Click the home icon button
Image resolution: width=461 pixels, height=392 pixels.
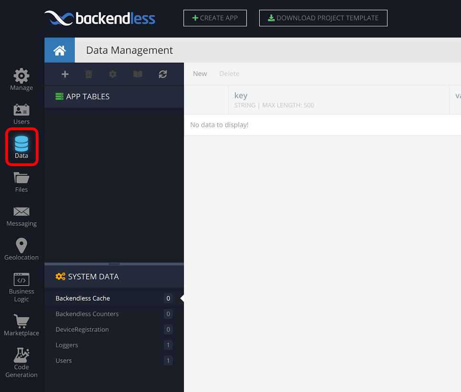click(60, 50)
